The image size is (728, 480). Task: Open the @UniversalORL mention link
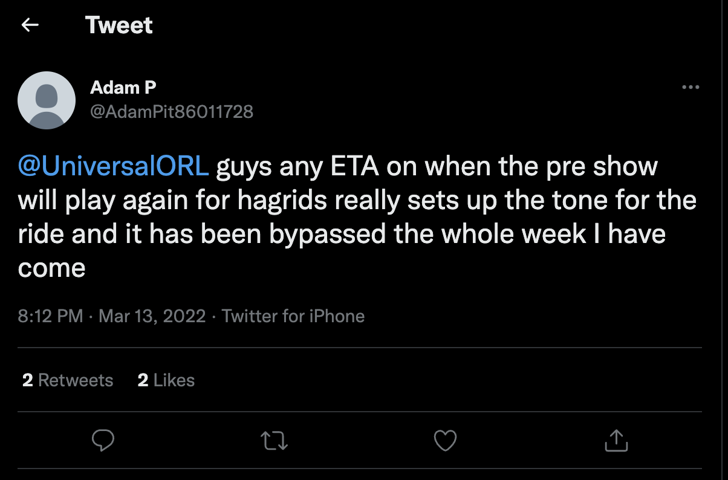[114, 167]
